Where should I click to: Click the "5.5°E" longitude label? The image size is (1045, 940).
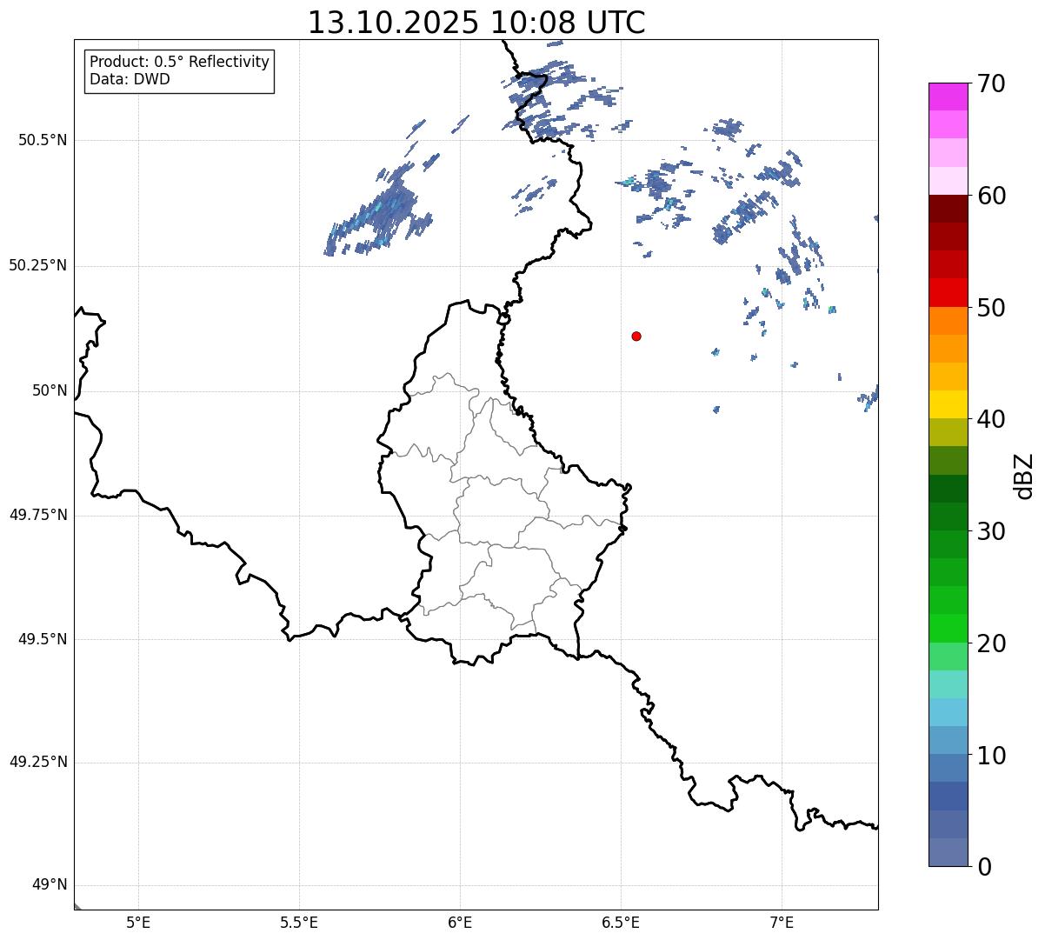tap(299, 923)
